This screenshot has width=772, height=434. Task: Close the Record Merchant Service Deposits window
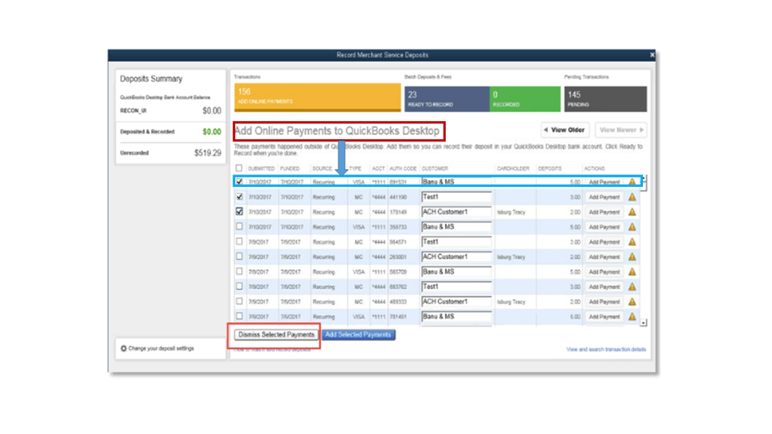[x=652, y=55]
